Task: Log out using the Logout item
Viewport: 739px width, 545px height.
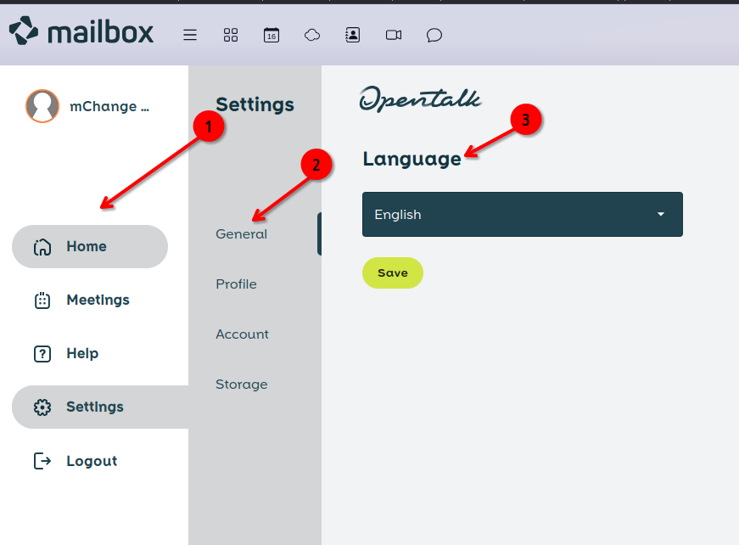Action: pos(91,461)
